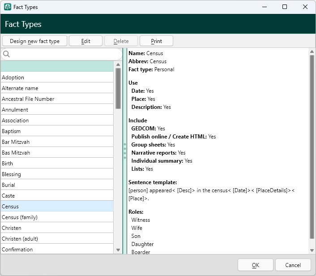The width and height of the screenshot is (316, 276).
Task: Cancel the Fact Types dialog
Action: click(x=293, y=265)
